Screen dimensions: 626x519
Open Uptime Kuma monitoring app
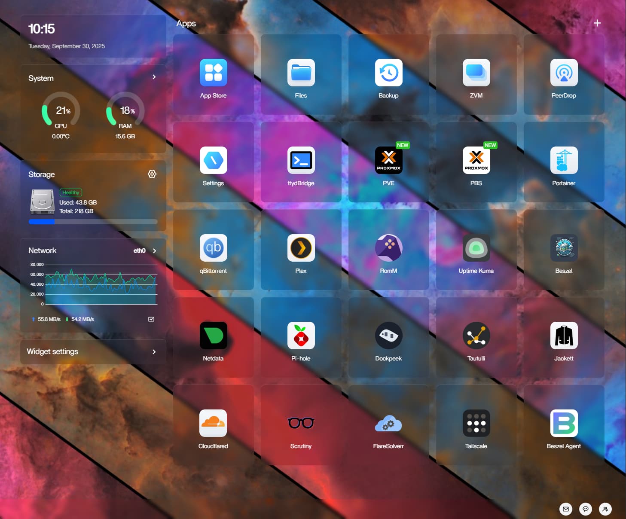(476, 248)
